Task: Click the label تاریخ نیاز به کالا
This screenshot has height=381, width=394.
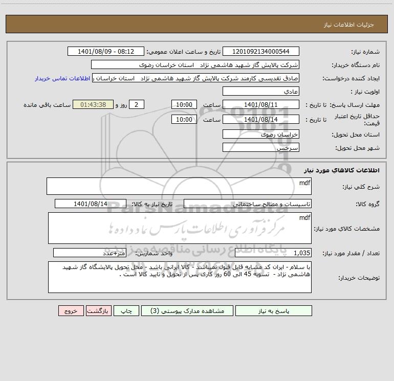Action: [x=152, y=204]
